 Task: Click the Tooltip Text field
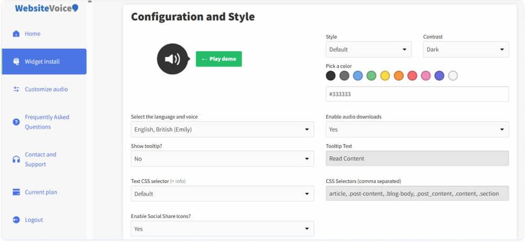pyautogui.click(x=417, y=159)
